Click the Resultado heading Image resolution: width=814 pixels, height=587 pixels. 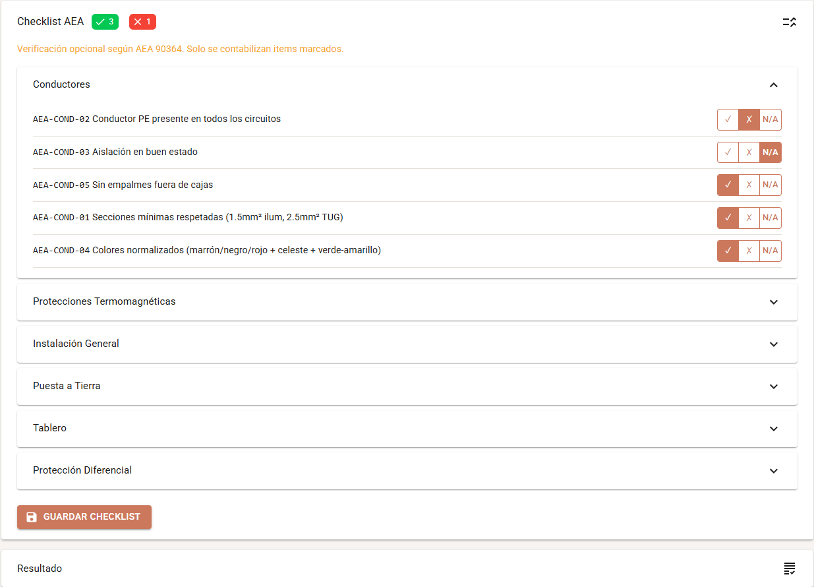coord(40,569)
